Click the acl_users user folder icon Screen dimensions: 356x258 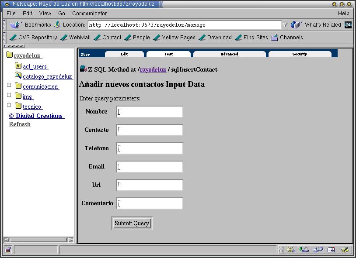[x=18, y=65]
